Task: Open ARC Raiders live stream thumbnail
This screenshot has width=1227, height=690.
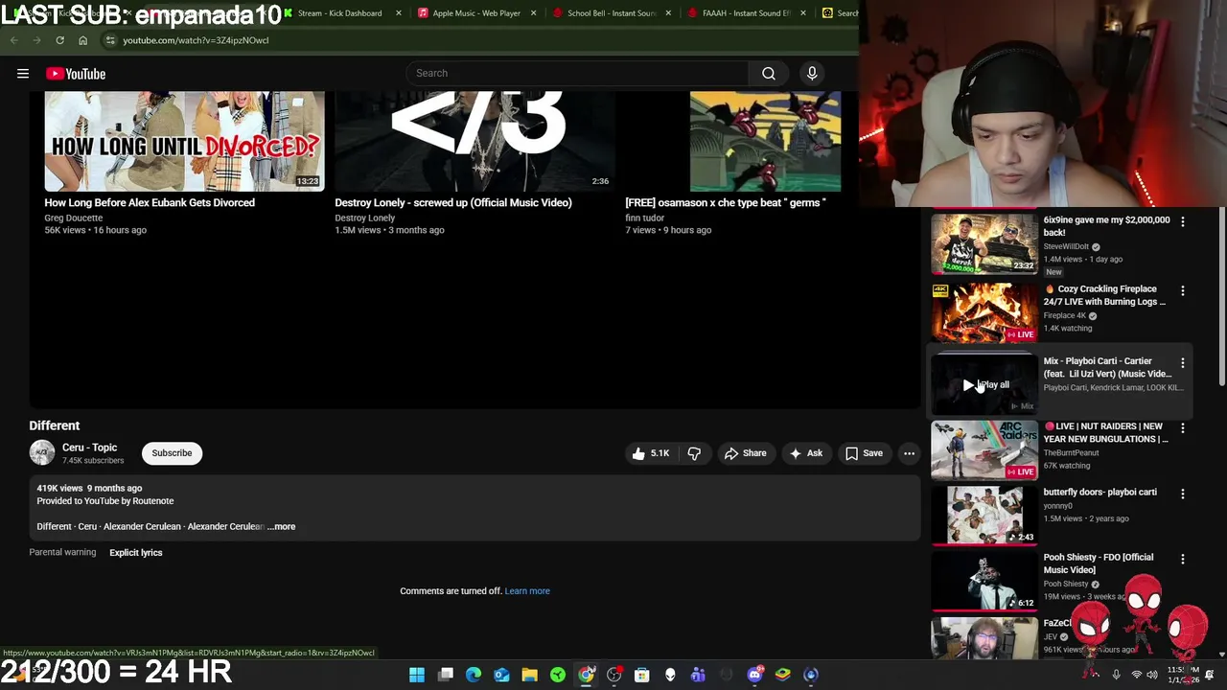Action: (x=984, y=449)
